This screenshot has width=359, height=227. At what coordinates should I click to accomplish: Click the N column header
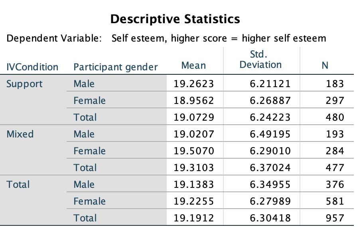tap(325, 66)
